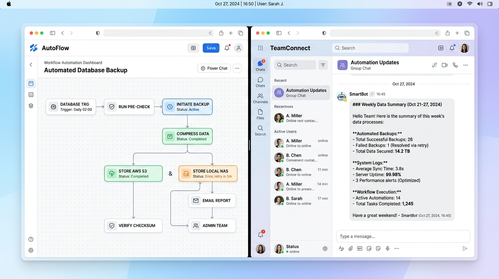
Task: Open the GIF picker icon
Action: point(360,248)
